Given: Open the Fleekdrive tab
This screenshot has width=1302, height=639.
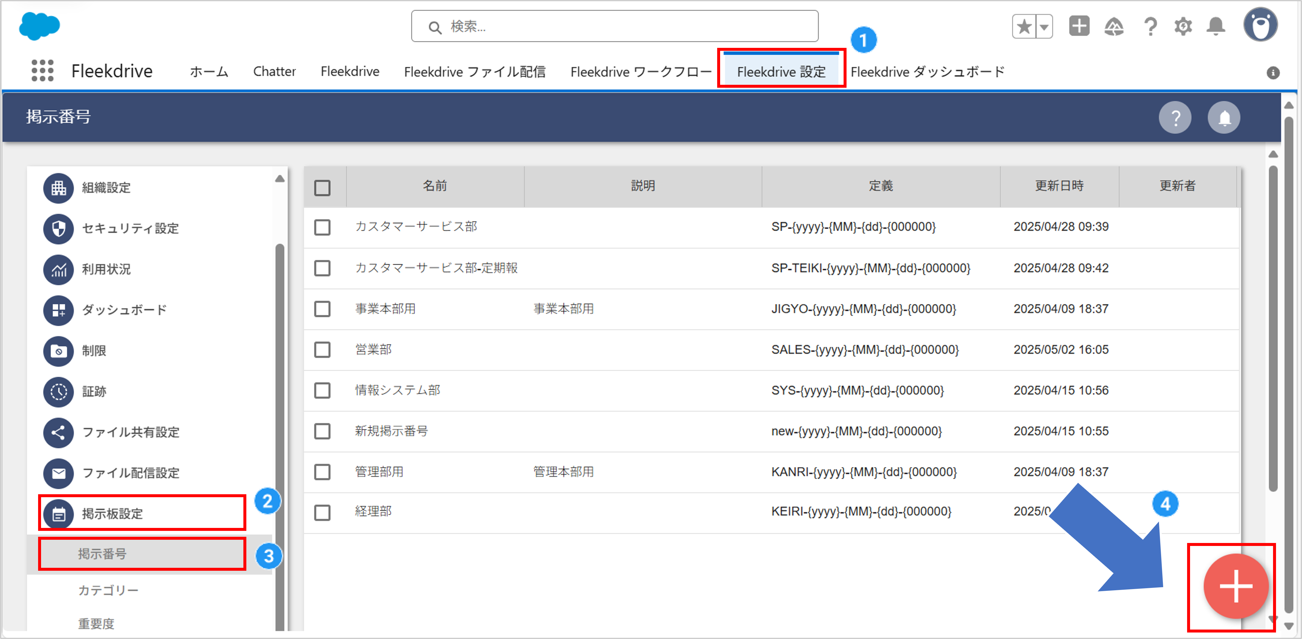Looking at the screenshot, I should click(350, 72).
